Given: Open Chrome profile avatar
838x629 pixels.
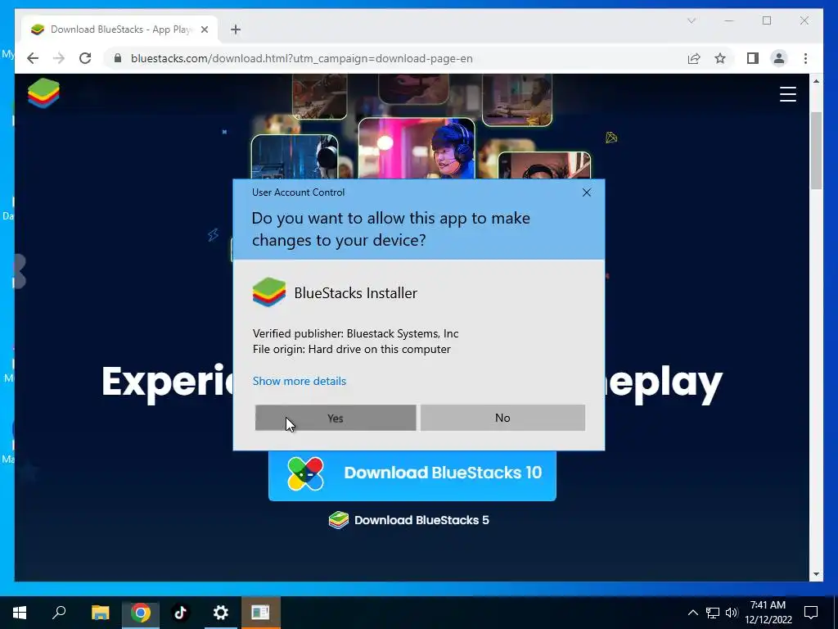Looking at the screenshot, I should (779, 58).
